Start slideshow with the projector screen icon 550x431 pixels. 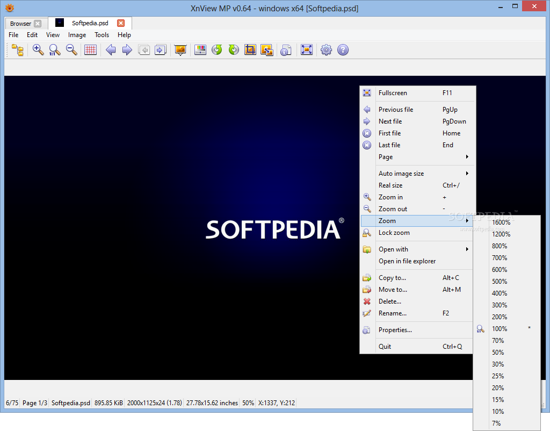tap(180, 50)
